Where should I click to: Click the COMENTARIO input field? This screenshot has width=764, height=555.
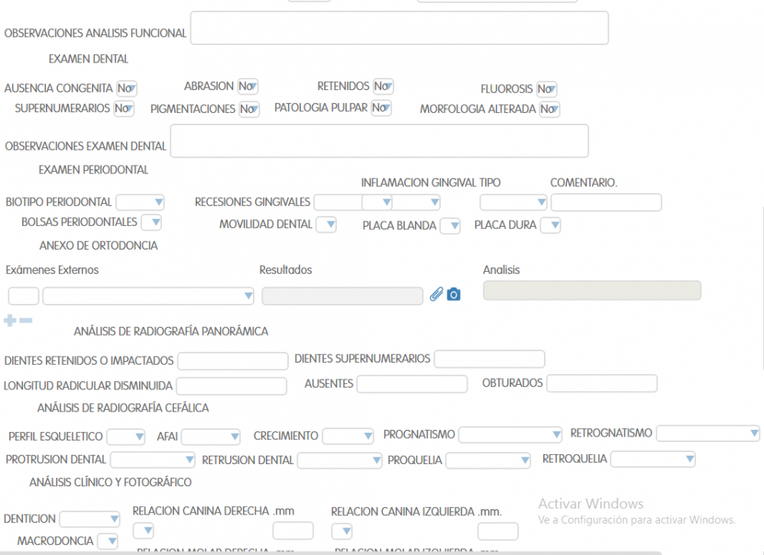click(x=606, y=202)
